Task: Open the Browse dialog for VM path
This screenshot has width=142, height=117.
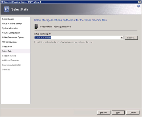Action: pyautogui.click(x=131, y=38)
